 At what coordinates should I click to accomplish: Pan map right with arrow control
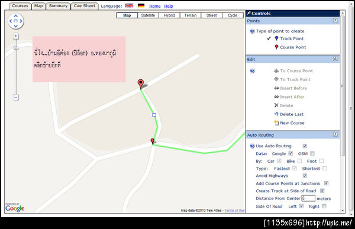point(21,21)
